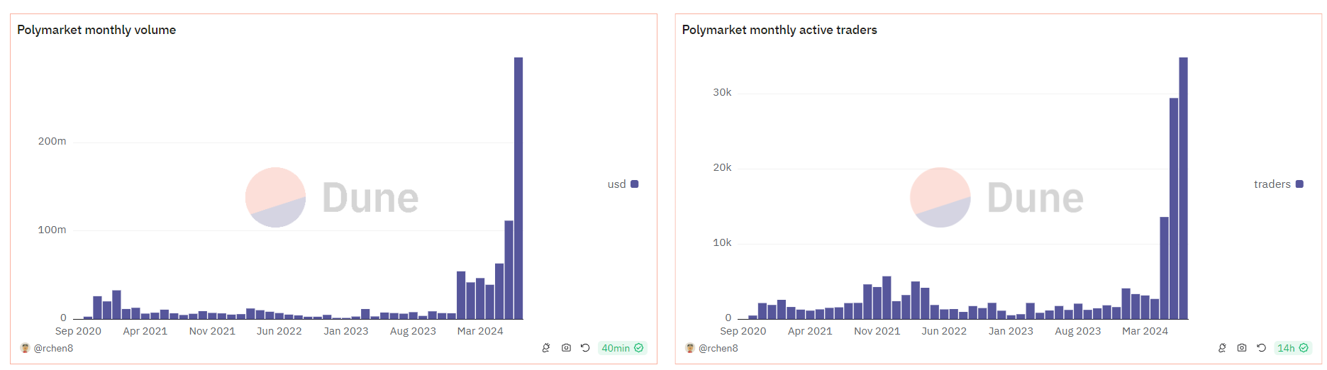Click 'Jan 2023' label on volume chart

click(x=346, y=331)
